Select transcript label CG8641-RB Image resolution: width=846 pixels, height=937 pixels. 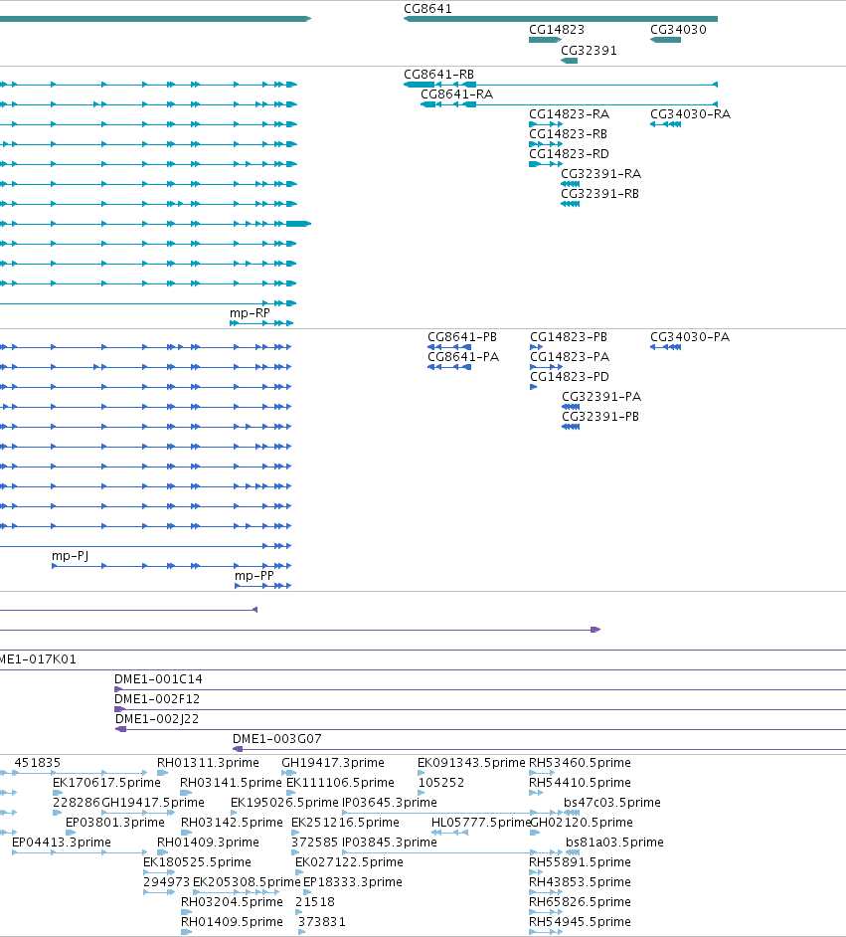tap(438, 75)
